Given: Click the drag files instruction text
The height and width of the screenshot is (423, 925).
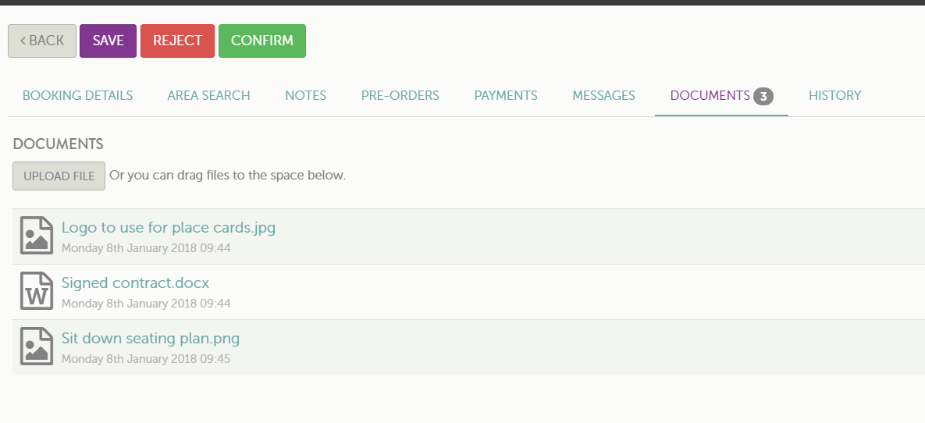Looking at the screenshot, I should (228, 176).
